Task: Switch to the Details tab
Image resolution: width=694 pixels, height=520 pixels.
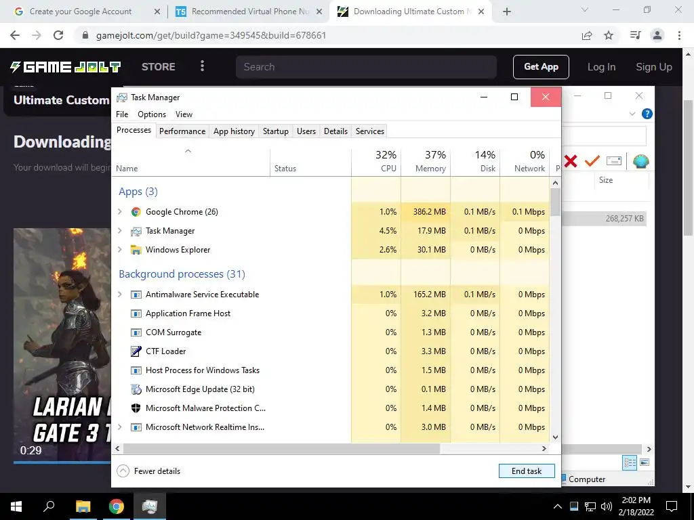Action: click(335, 131)
